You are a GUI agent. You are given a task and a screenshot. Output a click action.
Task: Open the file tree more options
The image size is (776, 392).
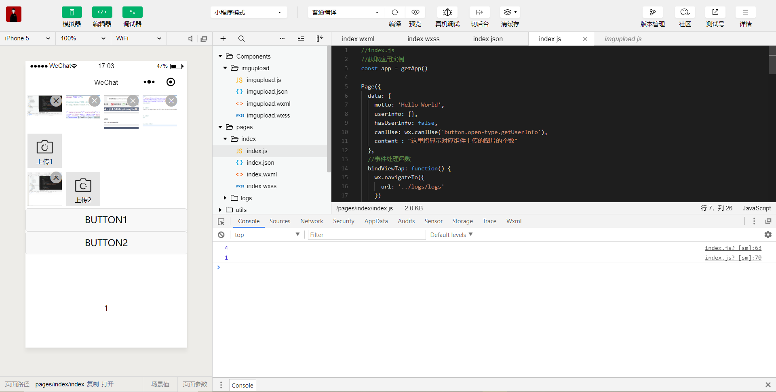[x=282, y=39]
